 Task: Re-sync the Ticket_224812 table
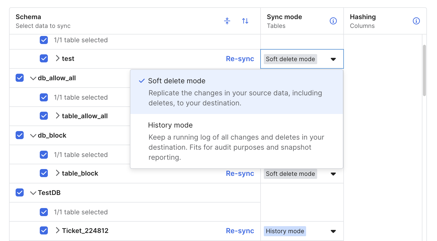(240, 231)
